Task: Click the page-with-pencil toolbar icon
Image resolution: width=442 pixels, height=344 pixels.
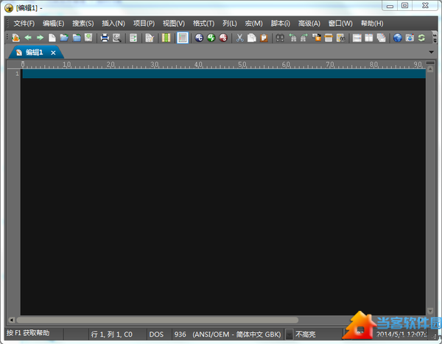Action: [150, 38]
